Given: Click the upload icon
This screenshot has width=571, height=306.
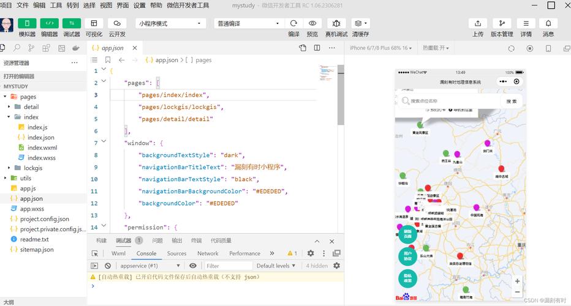Looking at the screenshot, I should [x=478, y=23].
